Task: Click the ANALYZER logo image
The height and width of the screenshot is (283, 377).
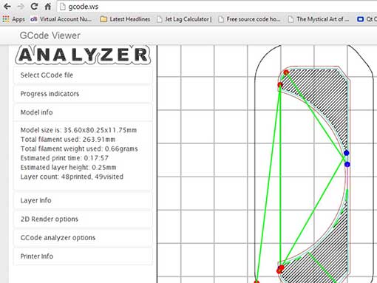Action: 83,55
